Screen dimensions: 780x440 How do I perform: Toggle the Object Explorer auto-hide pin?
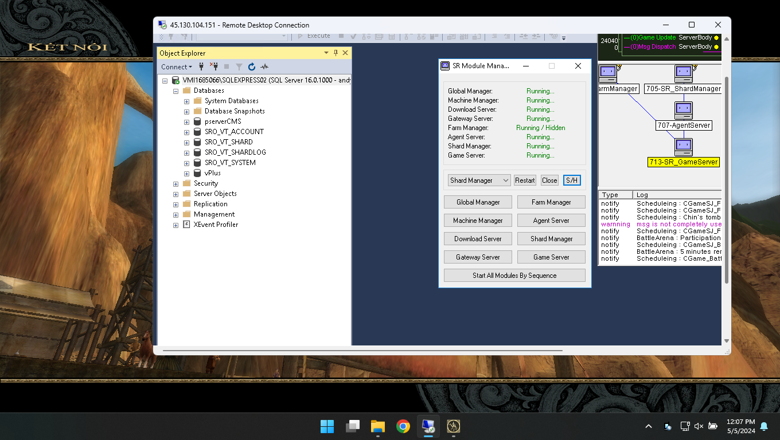tap(336, 53)
